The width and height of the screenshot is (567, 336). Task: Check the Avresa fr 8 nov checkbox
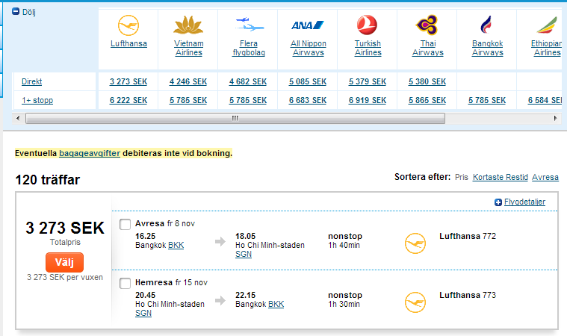pyautogui.click(x=125, y=224)
